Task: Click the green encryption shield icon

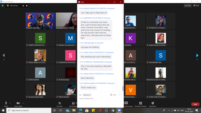Action: tap(3, 5)
